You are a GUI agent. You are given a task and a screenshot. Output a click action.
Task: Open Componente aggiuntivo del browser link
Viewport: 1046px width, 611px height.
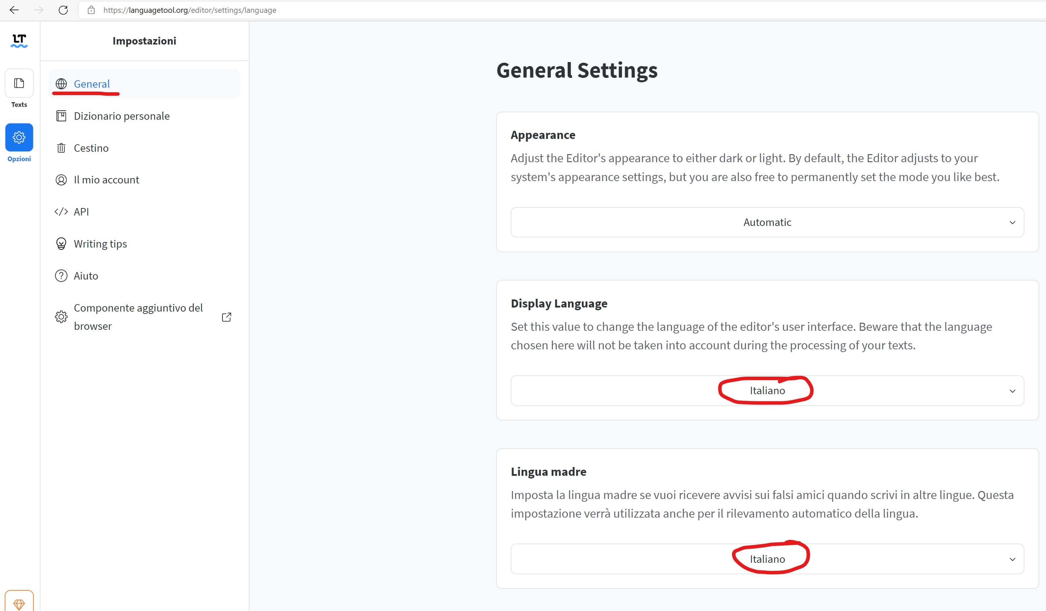pyautogui.click(x=138, y=317)
